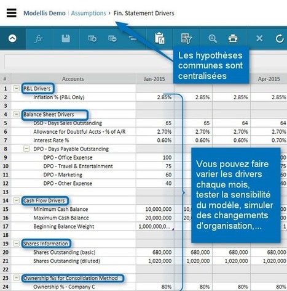The image size is (287, 291).
Task: Select row number 13 header
Action: [x=6, y=192]
